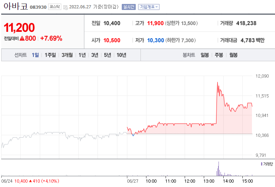Click the 아바코 stock name heading
275x187 pixels.
click(x=16, y=6)
